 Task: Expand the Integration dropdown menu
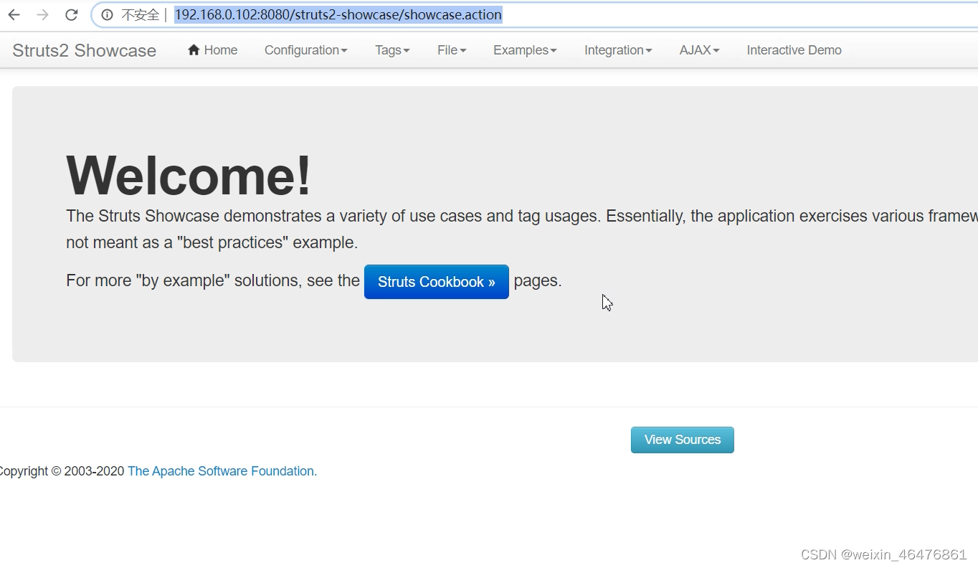click(x=618, y=50)
